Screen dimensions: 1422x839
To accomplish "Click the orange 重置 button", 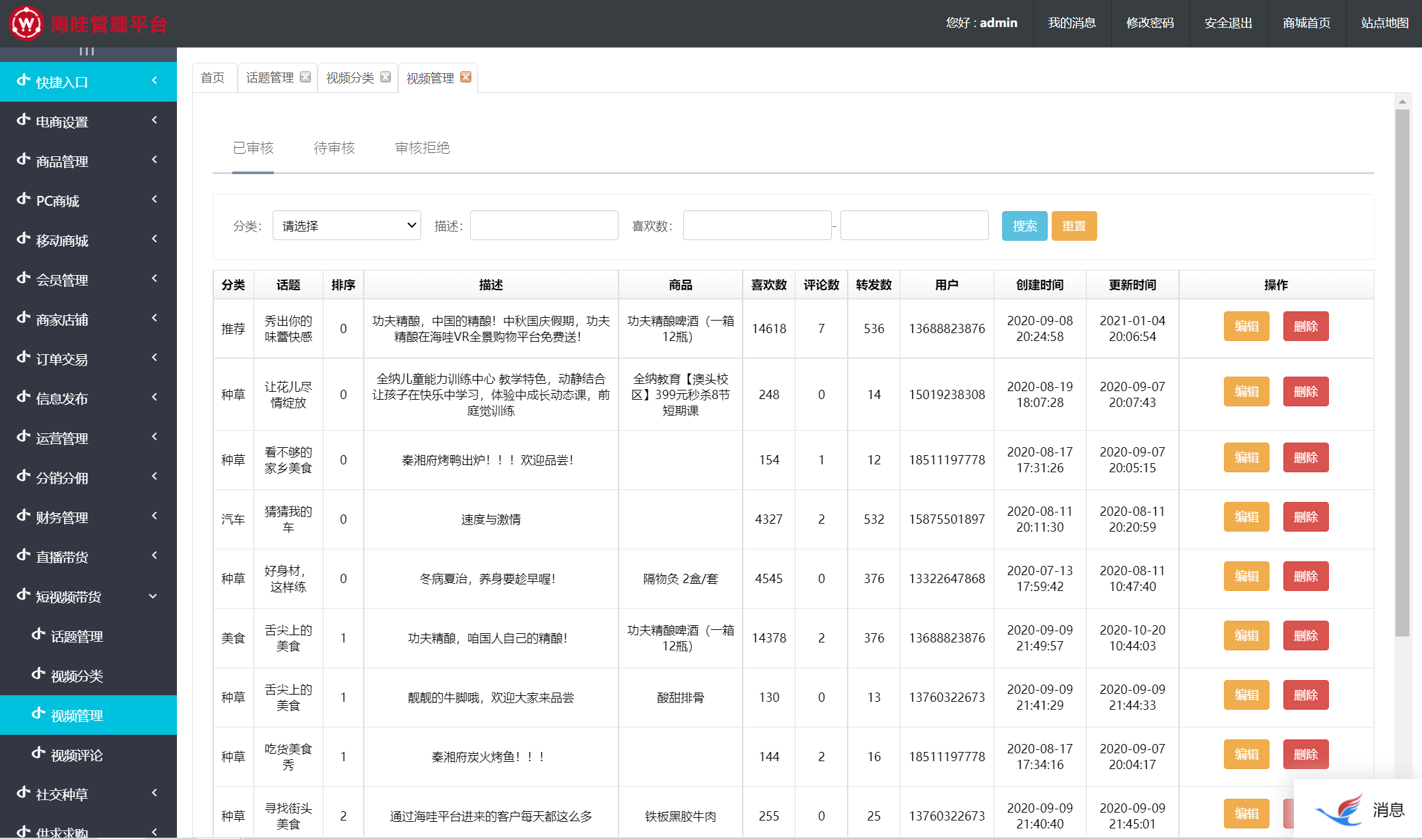I will tap(1073, 226).
